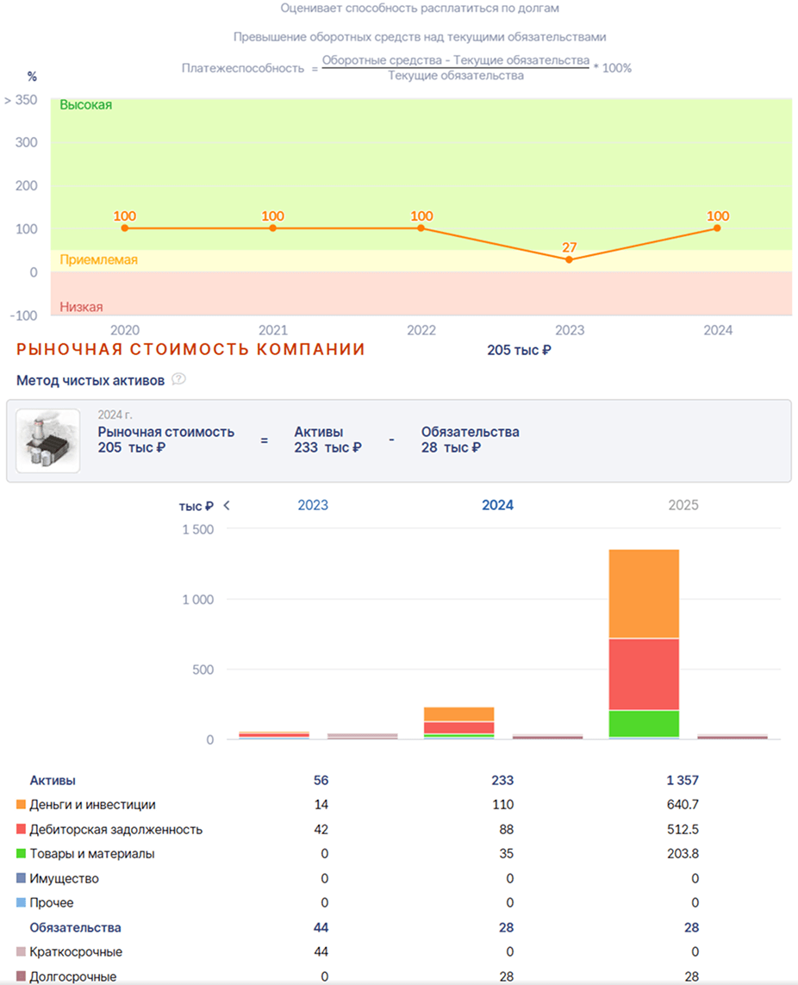Click the Дебиторская задолженность row label
Viewport: 798px width, 985px height.
116,829
